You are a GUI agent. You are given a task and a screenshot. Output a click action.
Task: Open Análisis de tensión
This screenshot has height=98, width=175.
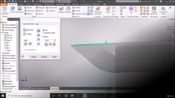click(154, 11)
